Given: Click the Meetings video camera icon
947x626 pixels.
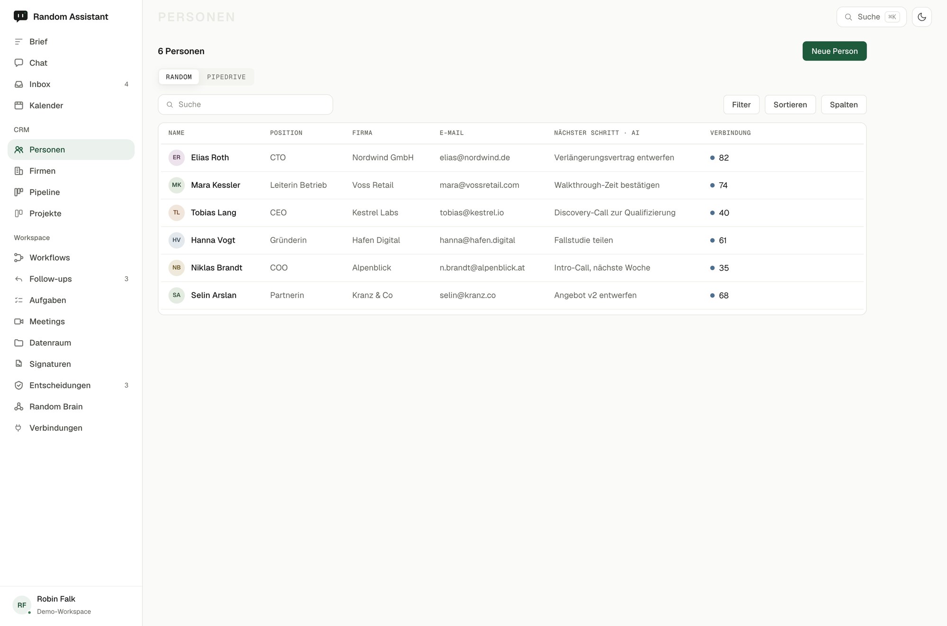Looking at the screenshot, I should tap(18, 321).
